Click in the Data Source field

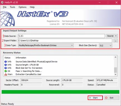pos(62,36)
